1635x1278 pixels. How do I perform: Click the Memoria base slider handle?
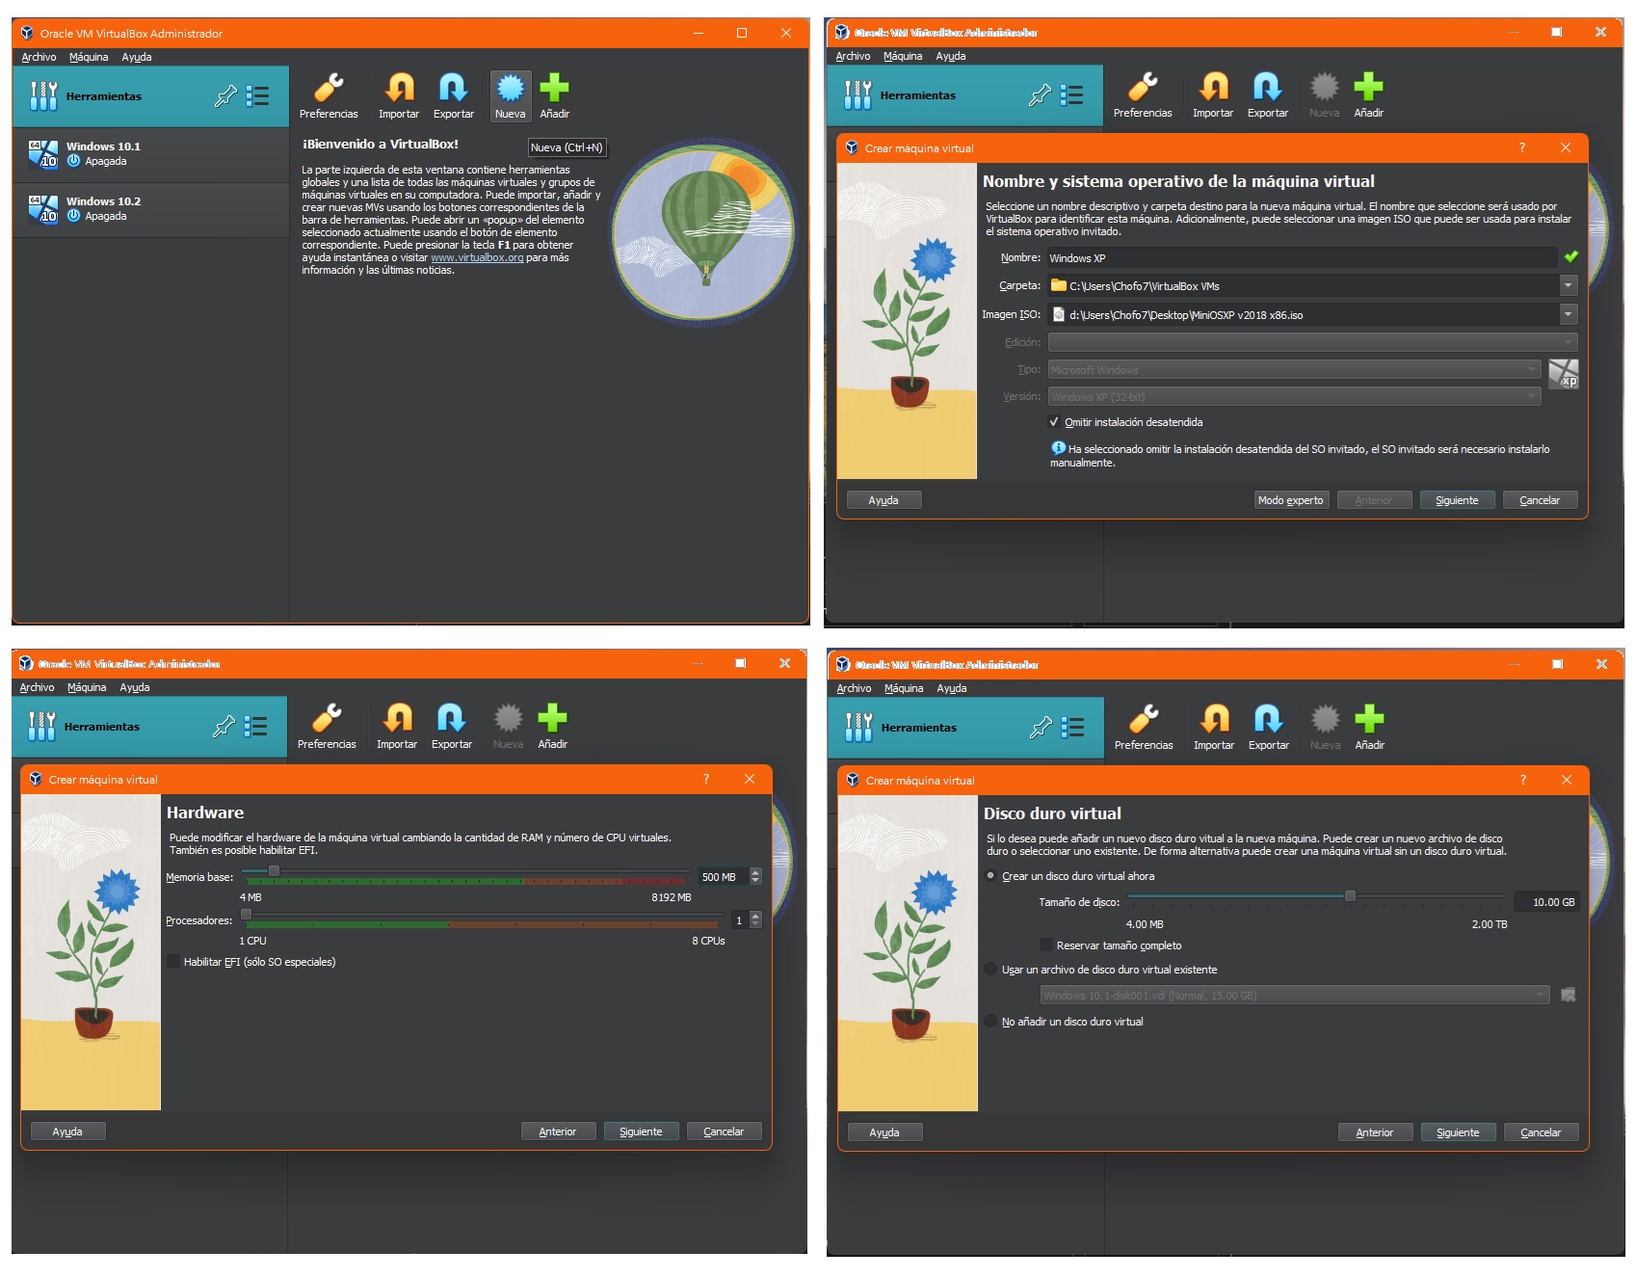coord(274,871)
